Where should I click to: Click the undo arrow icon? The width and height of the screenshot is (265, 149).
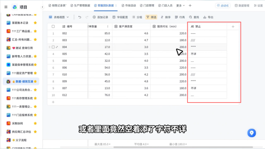(x=80, y=17)
